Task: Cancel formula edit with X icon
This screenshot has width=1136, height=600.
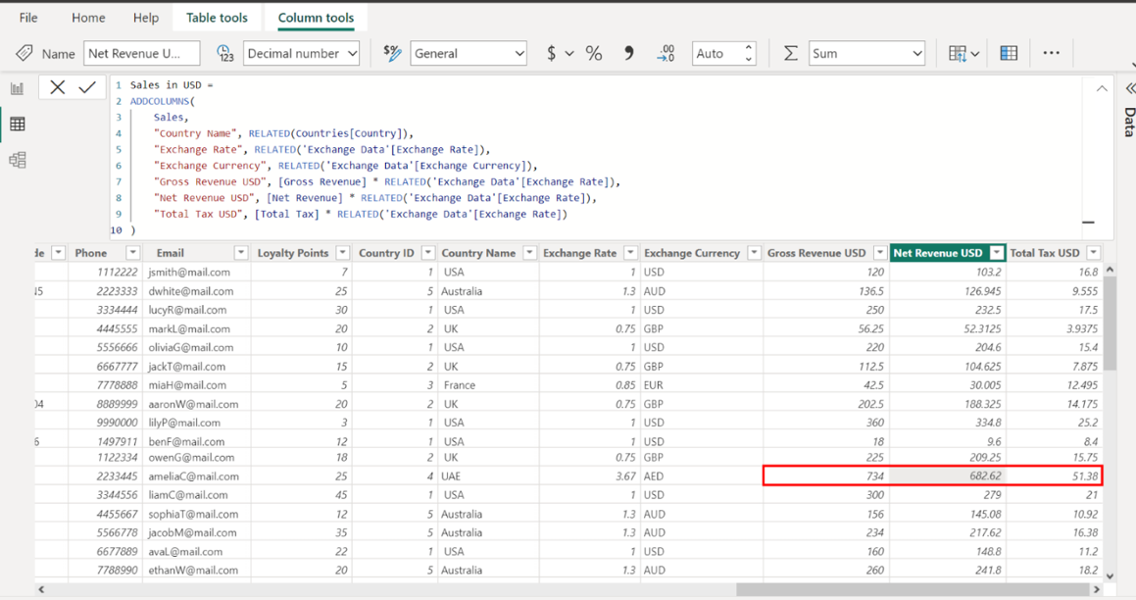Action: [58, 87]
